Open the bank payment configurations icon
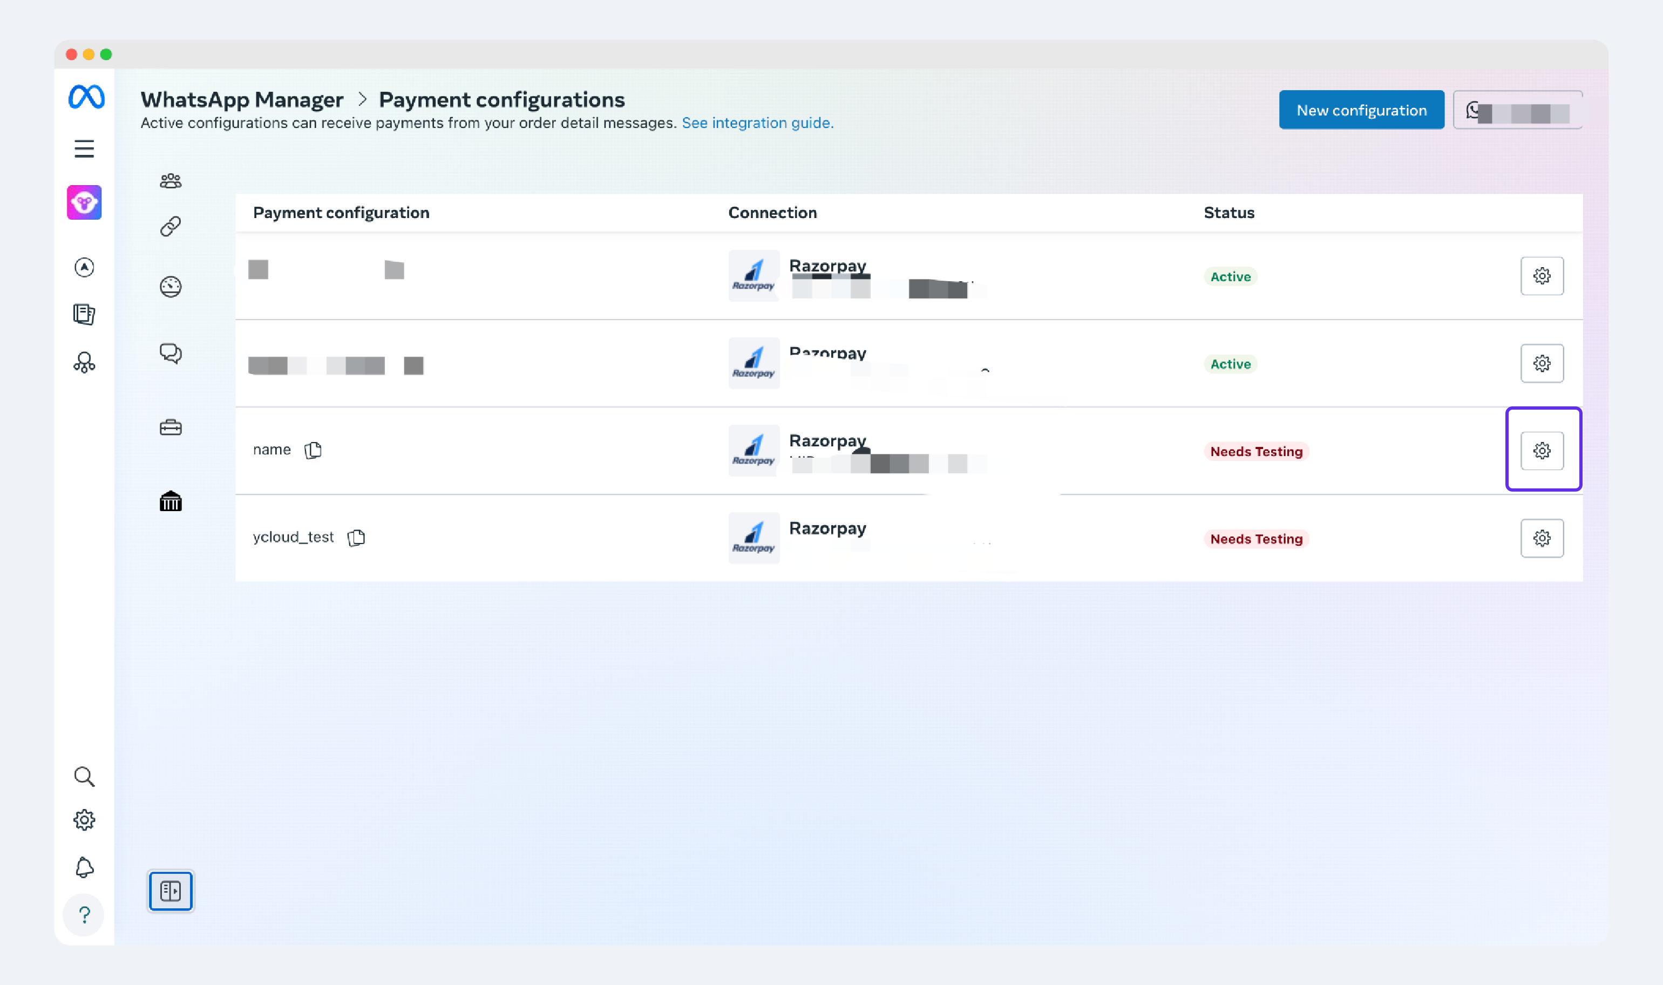Image resolution: width=1663 pixels, height=985 pixels. click(171, 501)
